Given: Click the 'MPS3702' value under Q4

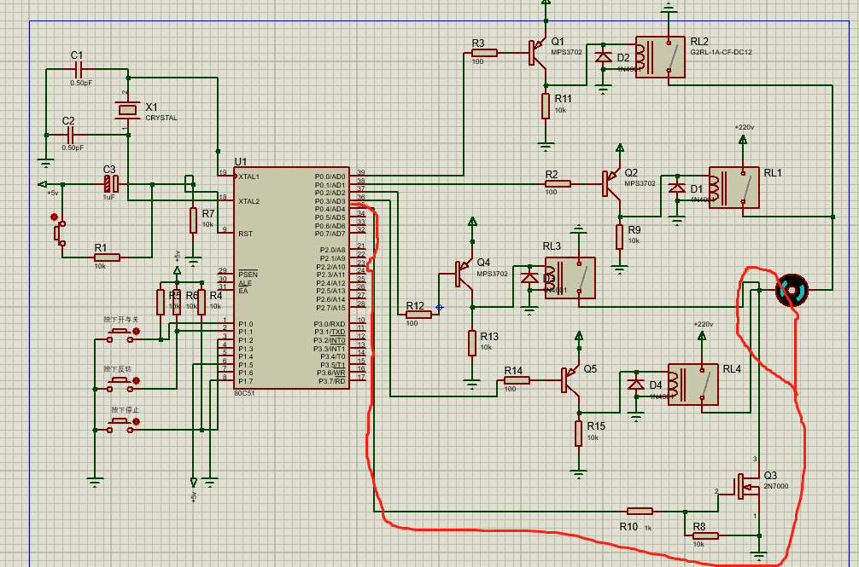Looking at the screenshot, I should (x=492, y=274).
